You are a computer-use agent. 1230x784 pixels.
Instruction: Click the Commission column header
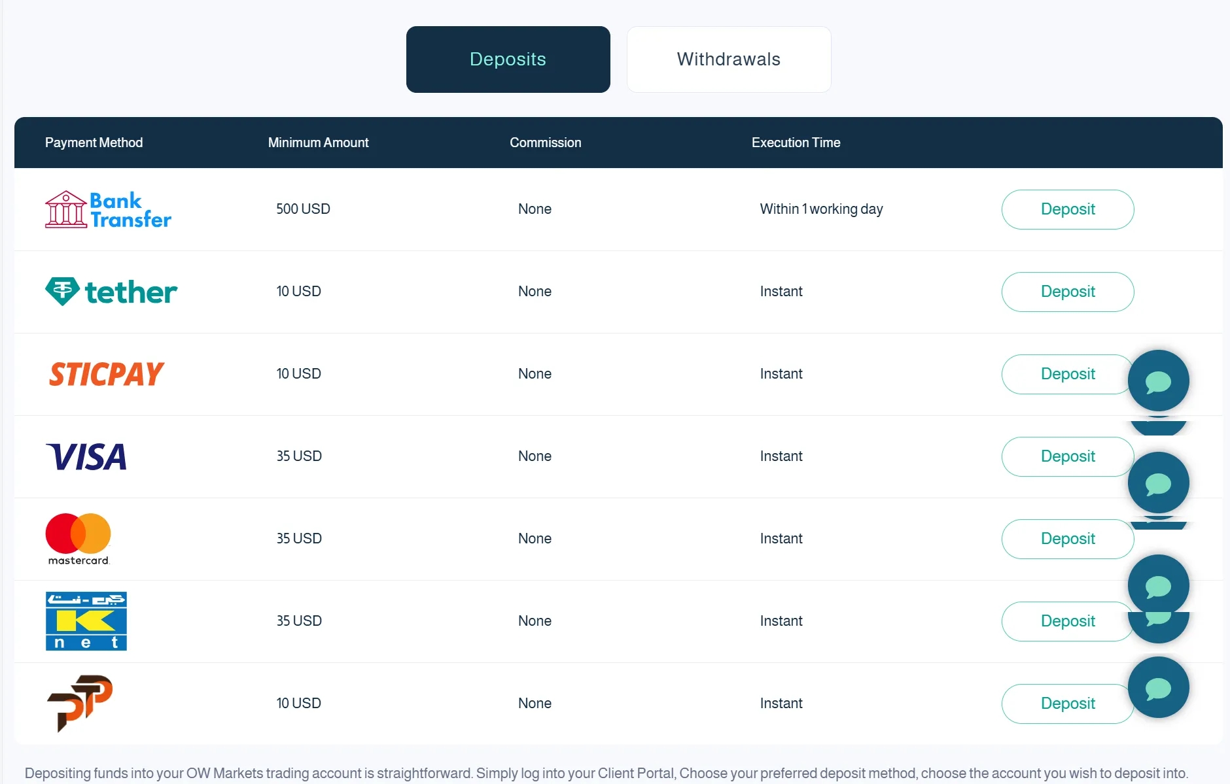(x=545, y=143)
